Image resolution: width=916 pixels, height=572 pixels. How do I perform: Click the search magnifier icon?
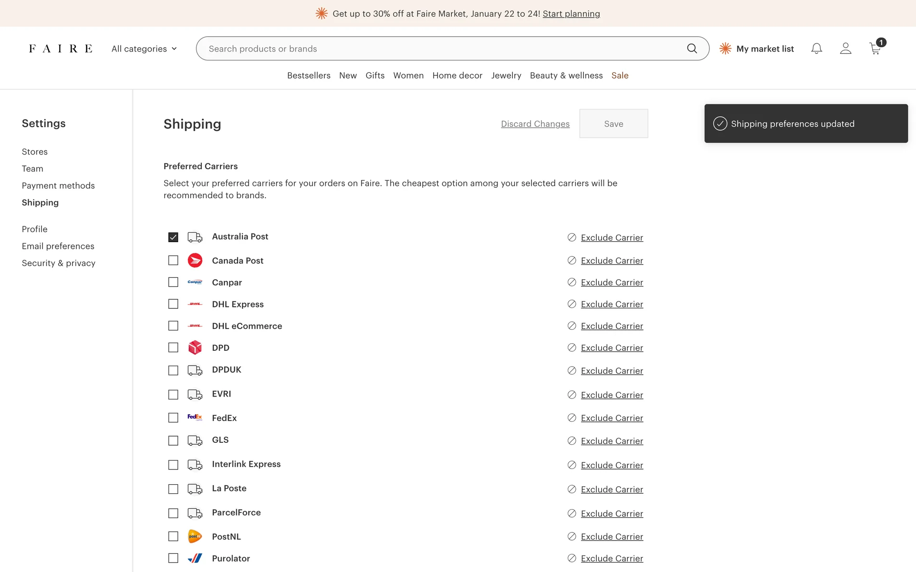coord(692,49)
